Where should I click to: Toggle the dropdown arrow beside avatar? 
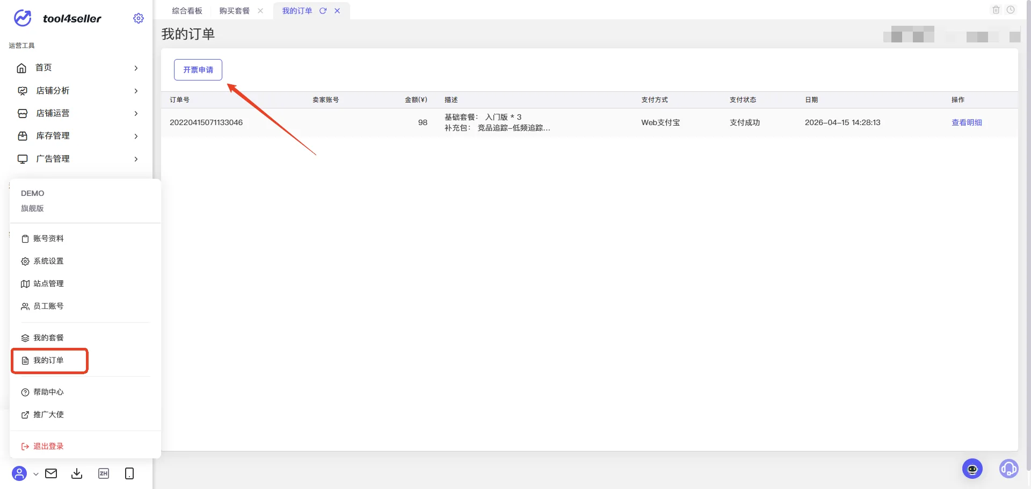(35, 474)
